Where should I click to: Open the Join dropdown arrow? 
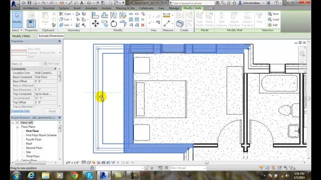[x=71, y=25]
